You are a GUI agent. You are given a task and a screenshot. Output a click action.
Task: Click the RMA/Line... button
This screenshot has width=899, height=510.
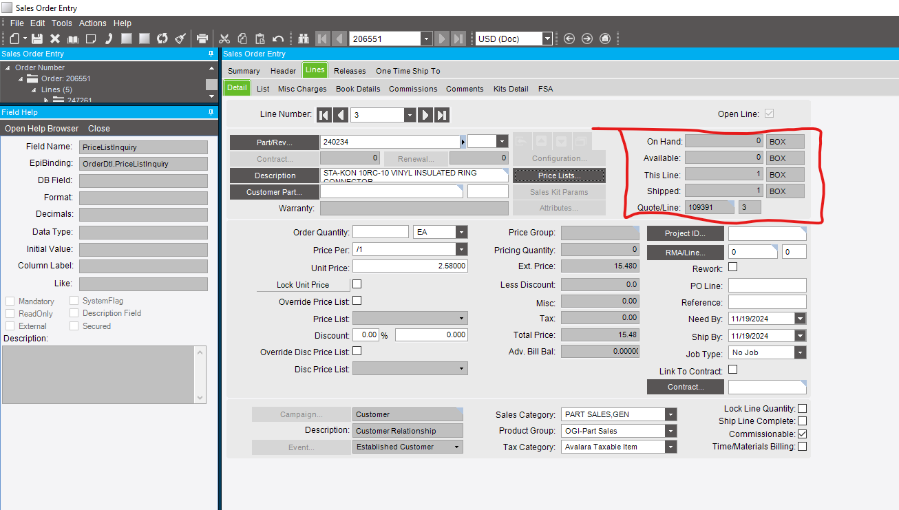pyautogui.click(x=685, y=253)
